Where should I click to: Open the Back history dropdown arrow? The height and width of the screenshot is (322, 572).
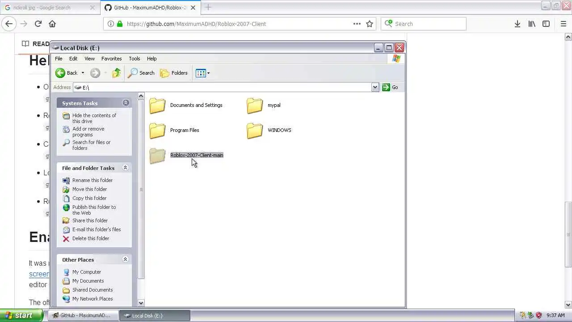click(83, 73)
